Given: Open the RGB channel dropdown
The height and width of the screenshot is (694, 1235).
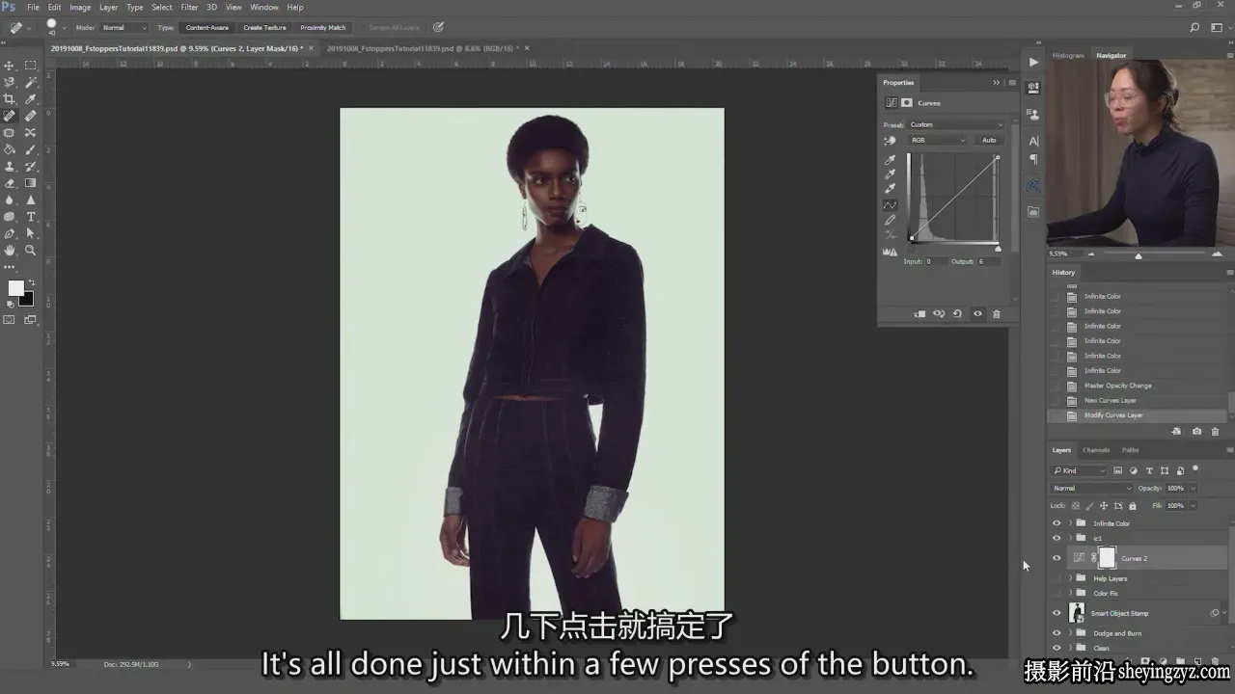Looking at the screenshot, I should (937, 141).
